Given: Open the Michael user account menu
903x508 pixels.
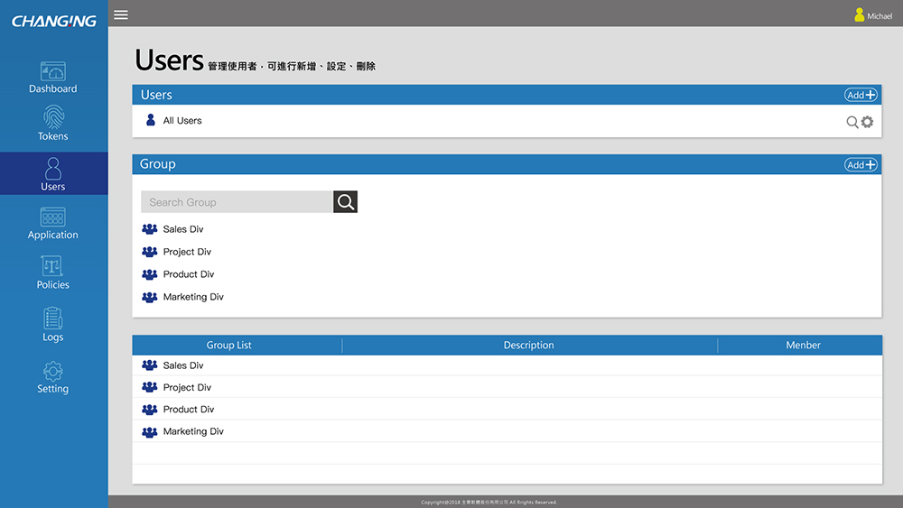Looking at the screenshot, I should coord(872,15).
